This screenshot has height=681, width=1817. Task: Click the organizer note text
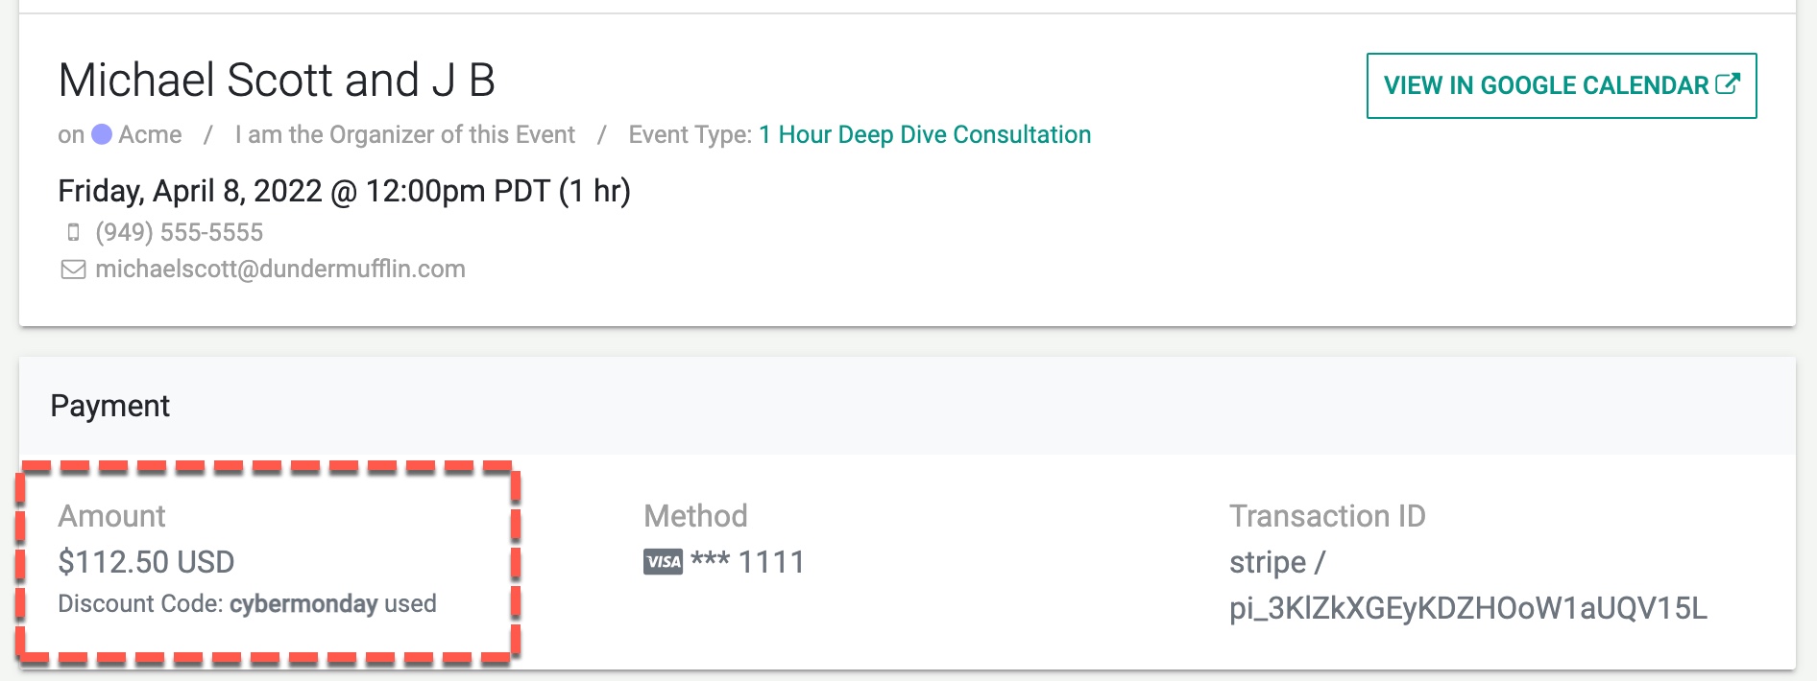click(404, 134)
